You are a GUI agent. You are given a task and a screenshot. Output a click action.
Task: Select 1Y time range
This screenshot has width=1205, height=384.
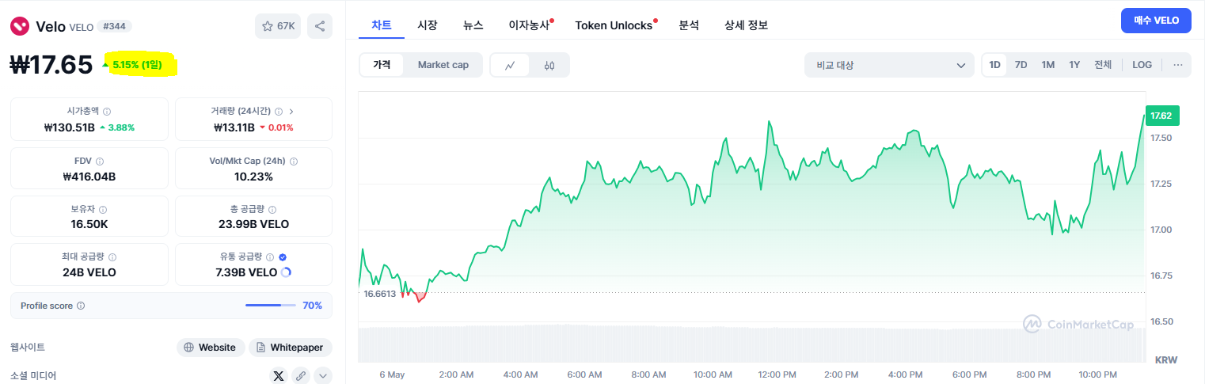point(1074,65)
